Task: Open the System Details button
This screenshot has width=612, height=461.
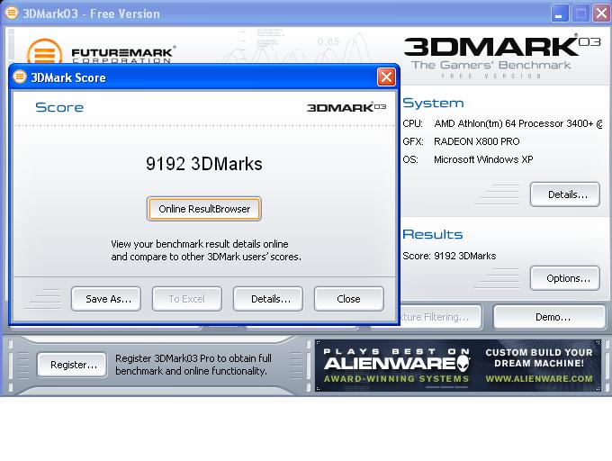Action: click(565, 194)
